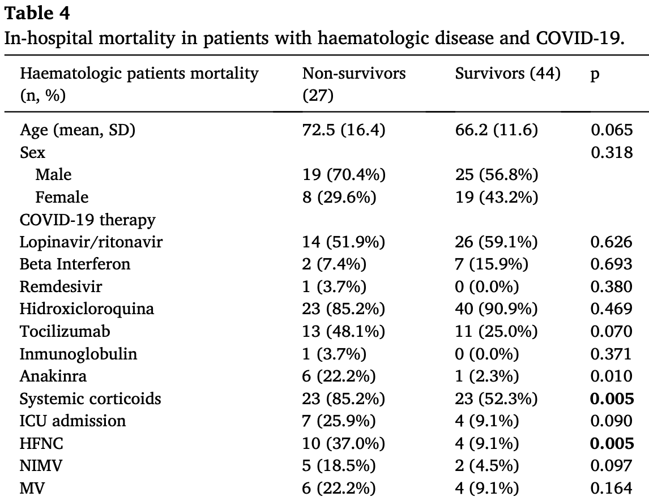
Task: Select the Beta Interferon non-survivors value
Action: (x=334, y=264)
